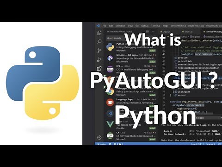Click the synchronize changes icon in status bar
This screenshot has height=167, width=222.
click(110, 144)
